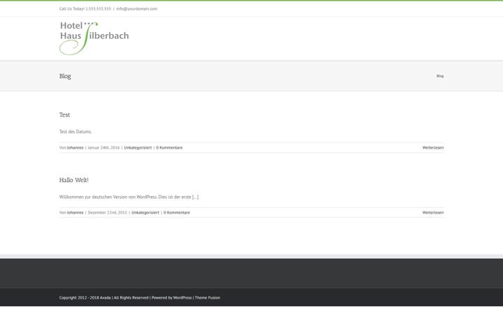Click the date Januar 24th, 2016
This screenshot has width=503, height=314.
click(x=103, y=148)
